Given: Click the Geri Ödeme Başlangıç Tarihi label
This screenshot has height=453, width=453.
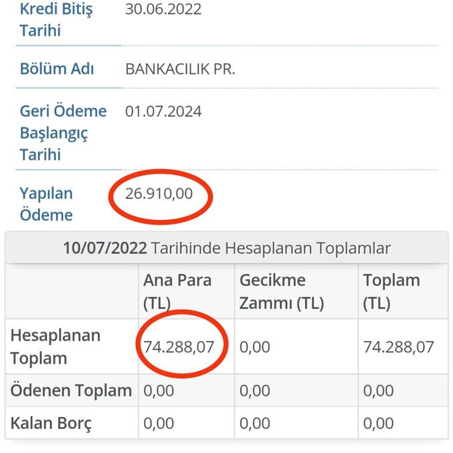Looking at the screenshot, I should pyautogui.click(x=63, y=133).
